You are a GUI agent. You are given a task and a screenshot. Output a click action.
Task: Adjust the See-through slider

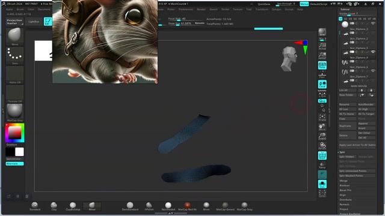tap(286, 4)
